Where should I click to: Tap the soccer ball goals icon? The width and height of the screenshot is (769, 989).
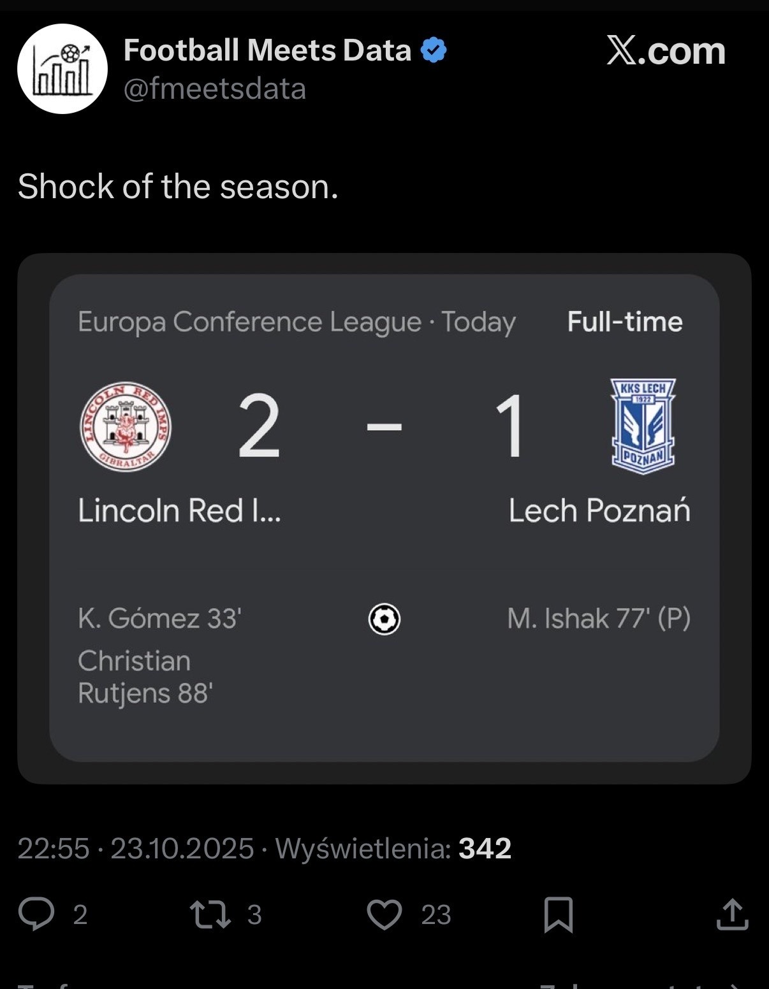[384, 619]
